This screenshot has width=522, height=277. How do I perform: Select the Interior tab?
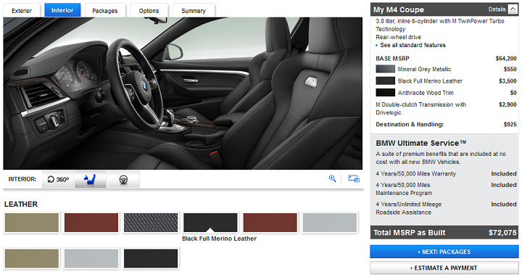(x=62, y=10)
